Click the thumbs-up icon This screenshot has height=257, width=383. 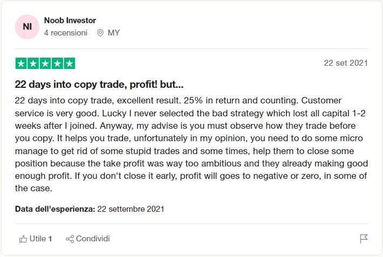(x=23, y=239)
